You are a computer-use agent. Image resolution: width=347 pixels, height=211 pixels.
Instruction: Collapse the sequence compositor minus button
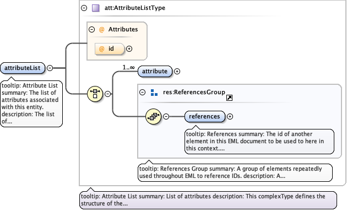point(107,94)
